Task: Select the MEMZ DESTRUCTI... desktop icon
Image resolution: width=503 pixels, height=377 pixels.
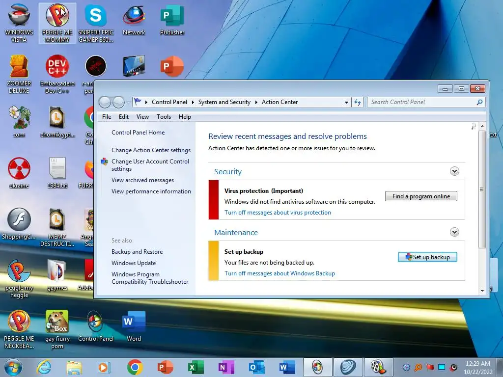Action: pos(57,227)
